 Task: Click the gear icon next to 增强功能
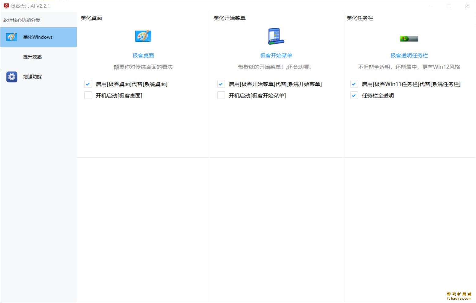pos(12,77)
